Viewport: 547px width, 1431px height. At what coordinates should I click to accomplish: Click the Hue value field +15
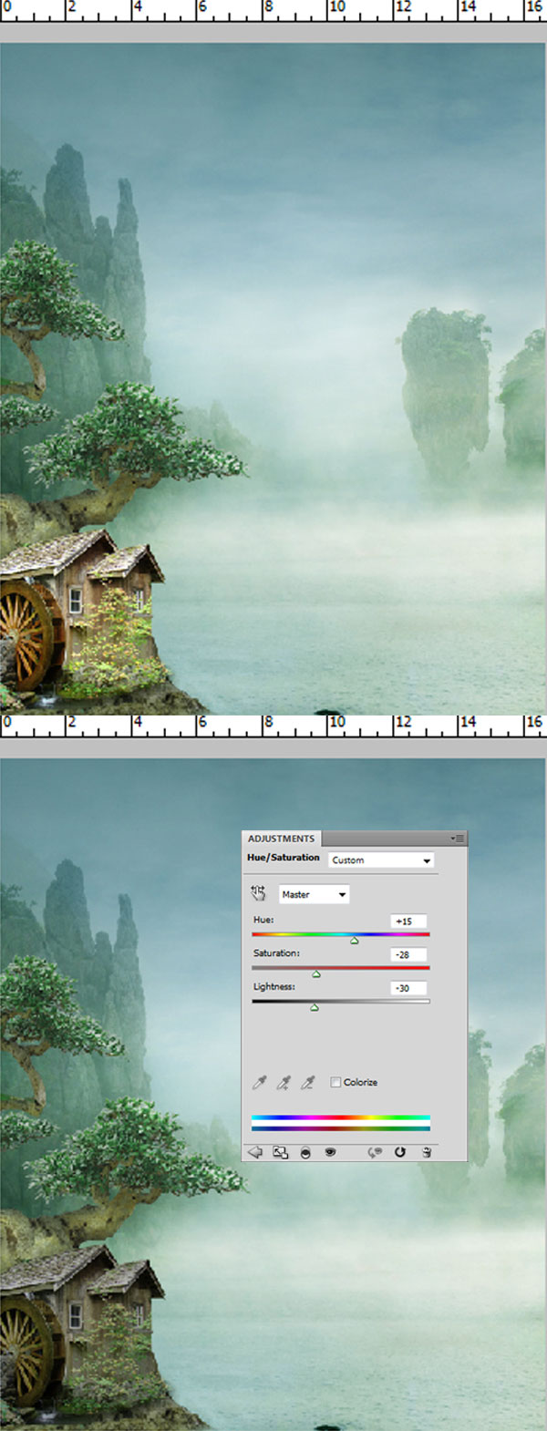pos(408,921)
